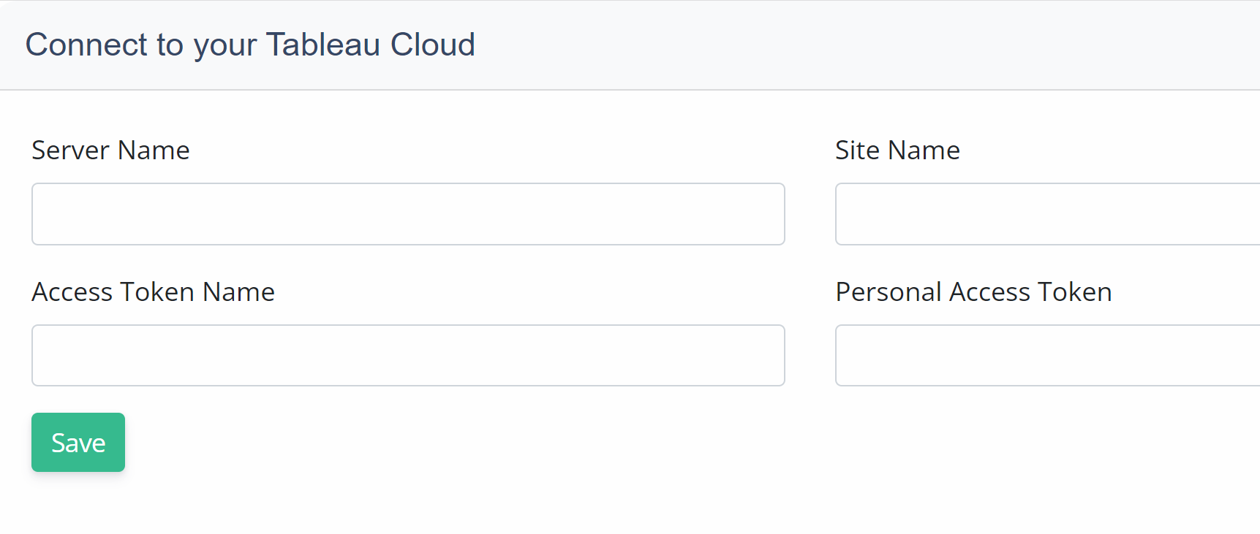The height and width of the screenshot is (534, 1260).
Task: Save the Tableau Cloud connection settings
Action: tap(78, 443)
